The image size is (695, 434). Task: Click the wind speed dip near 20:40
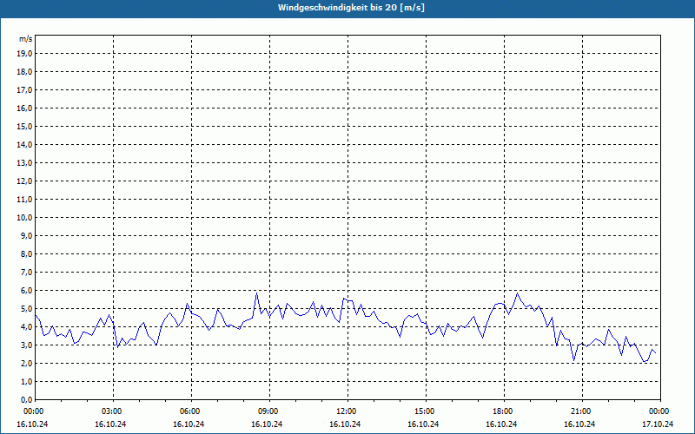click(x=574, y=360)
